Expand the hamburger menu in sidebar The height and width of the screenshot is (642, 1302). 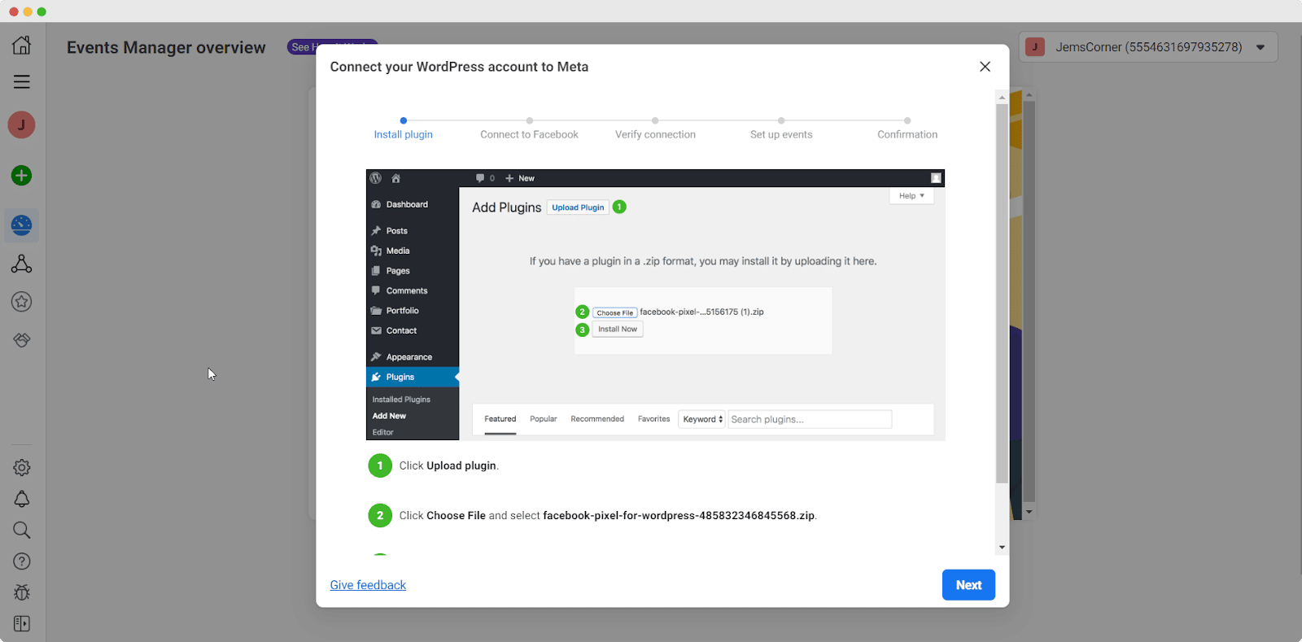[22, 81]
